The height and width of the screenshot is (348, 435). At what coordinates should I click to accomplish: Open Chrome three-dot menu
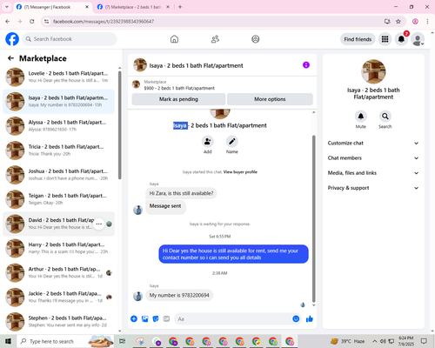[x=427, y=22]
